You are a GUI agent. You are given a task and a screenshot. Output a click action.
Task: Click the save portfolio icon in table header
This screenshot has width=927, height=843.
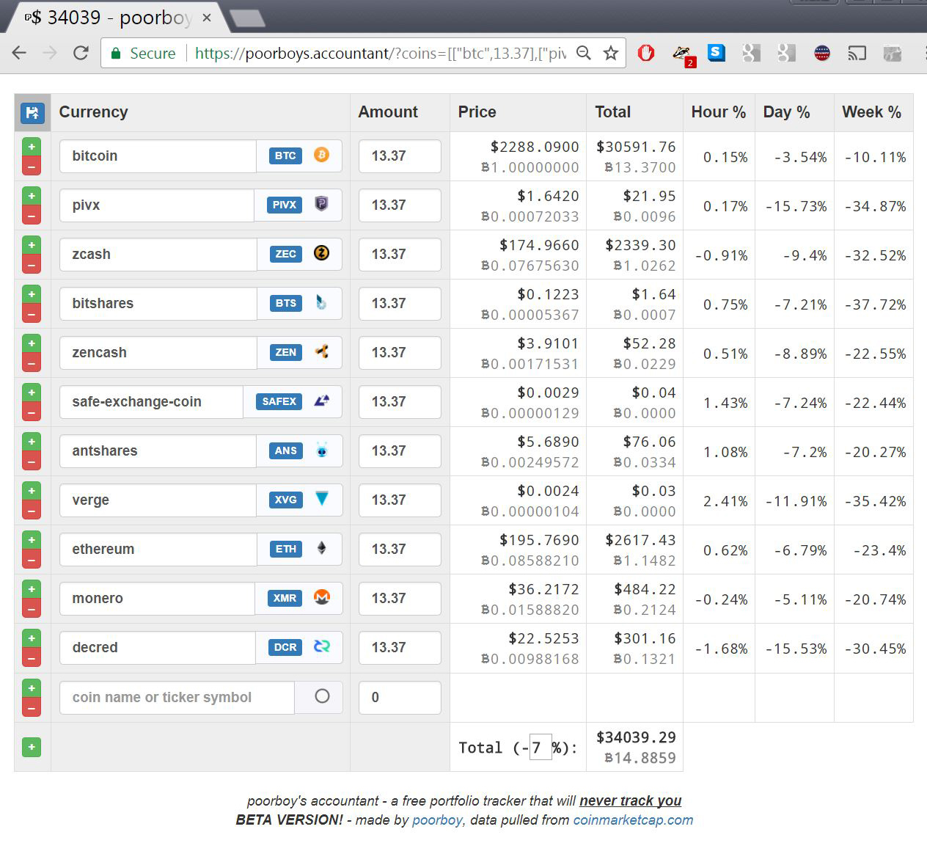(32, 112)
